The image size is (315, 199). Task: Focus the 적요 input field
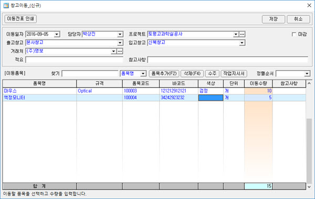(x=75, y=60)
